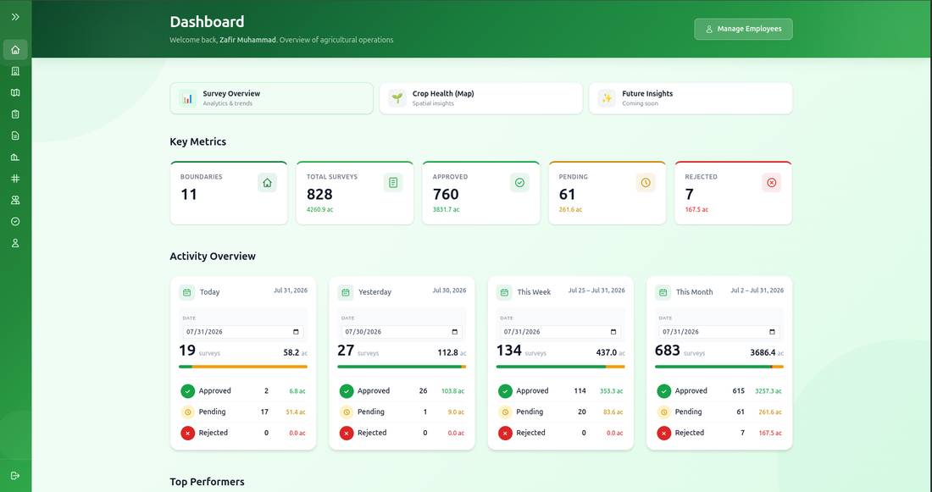Open the circled checkmark icon in sidebar
The image size is (932, 492).
pyautogui.click(x=15, y=222)
